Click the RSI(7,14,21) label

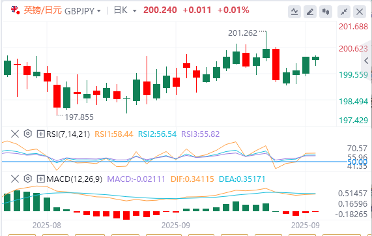tap(68, 134)
